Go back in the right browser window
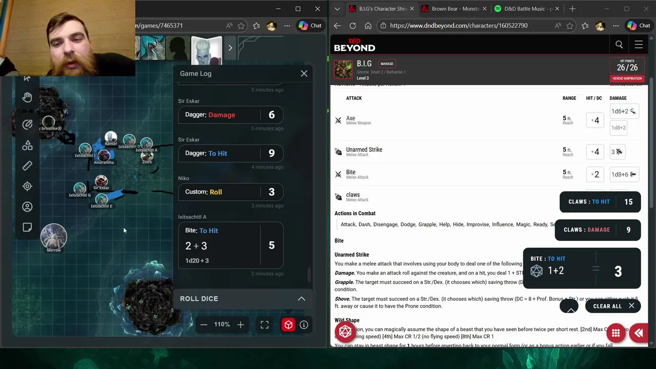The image size is (656, 369). coord(337,26)
